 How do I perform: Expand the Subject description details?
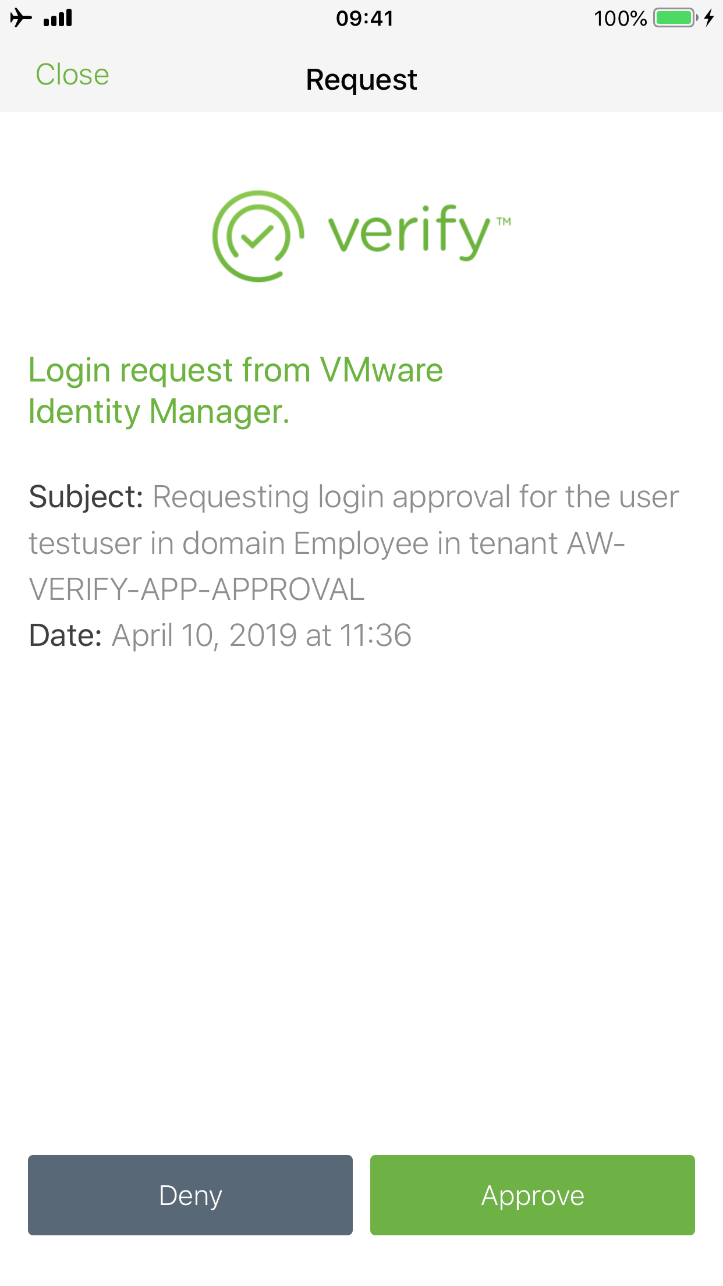tap(353, 542)
